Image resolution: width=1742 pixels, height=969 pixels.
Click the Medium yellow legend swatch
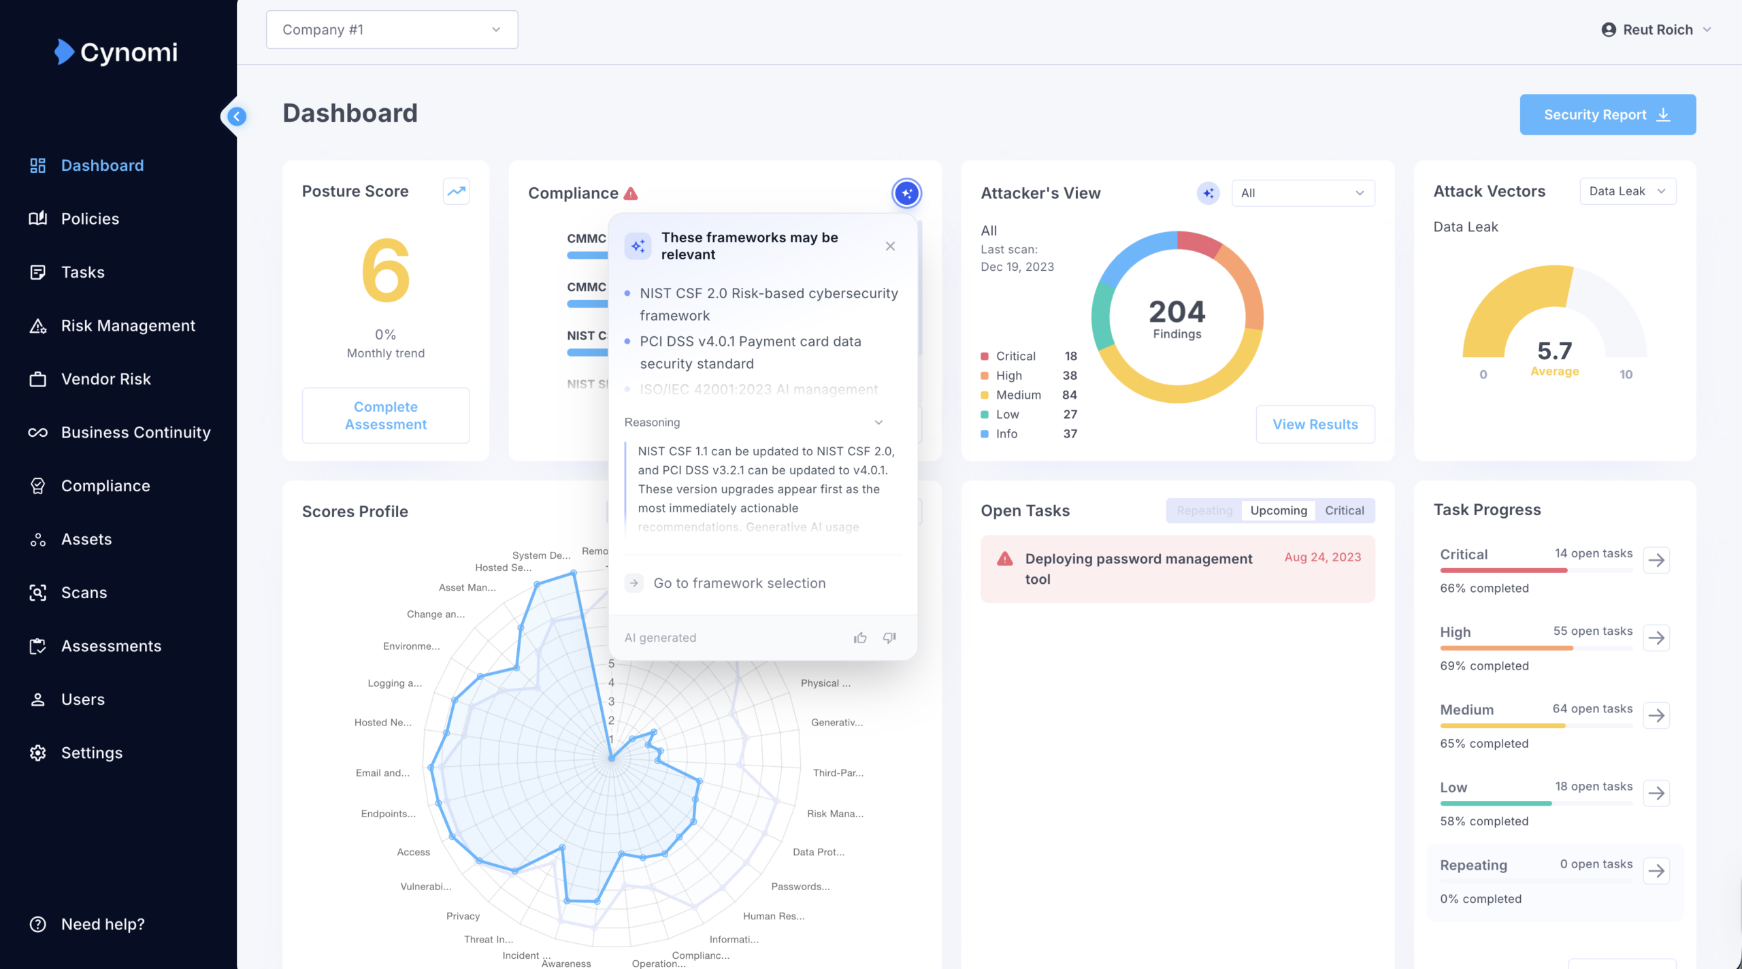[x=985, y=395]
